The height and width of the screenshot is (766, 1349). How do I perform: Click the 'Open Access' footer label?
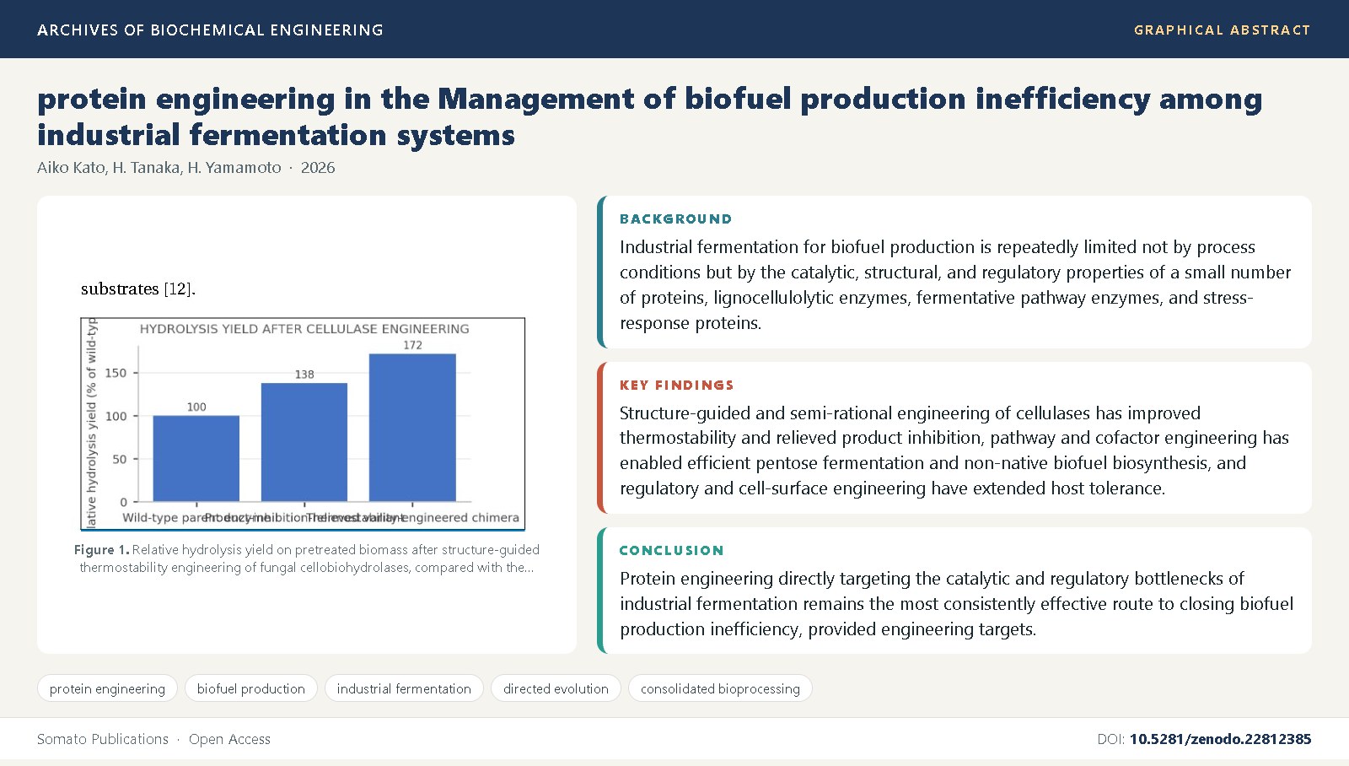coord(229,739)
